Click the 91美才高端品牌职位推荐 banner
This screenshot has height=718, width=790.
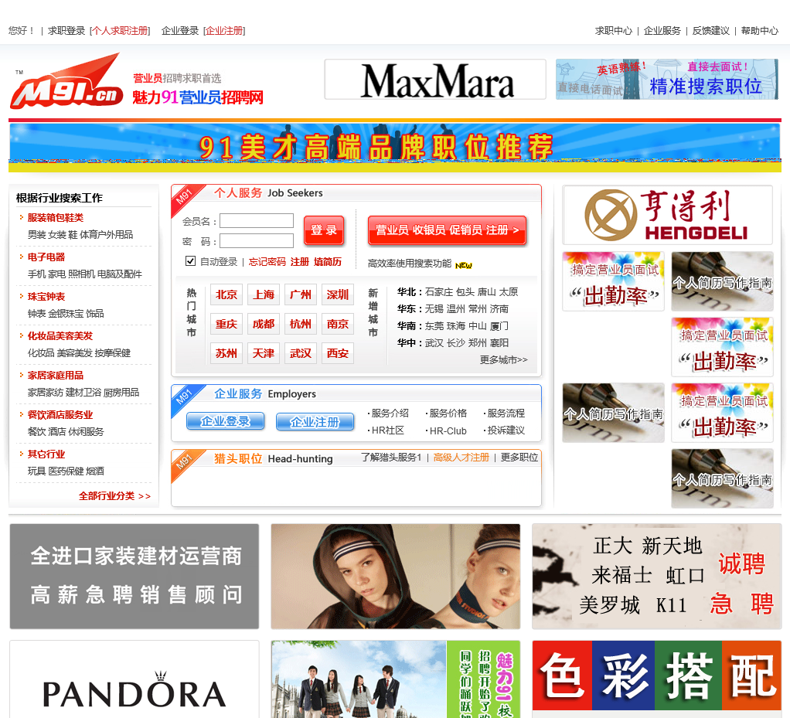click(x=395, y=148)
